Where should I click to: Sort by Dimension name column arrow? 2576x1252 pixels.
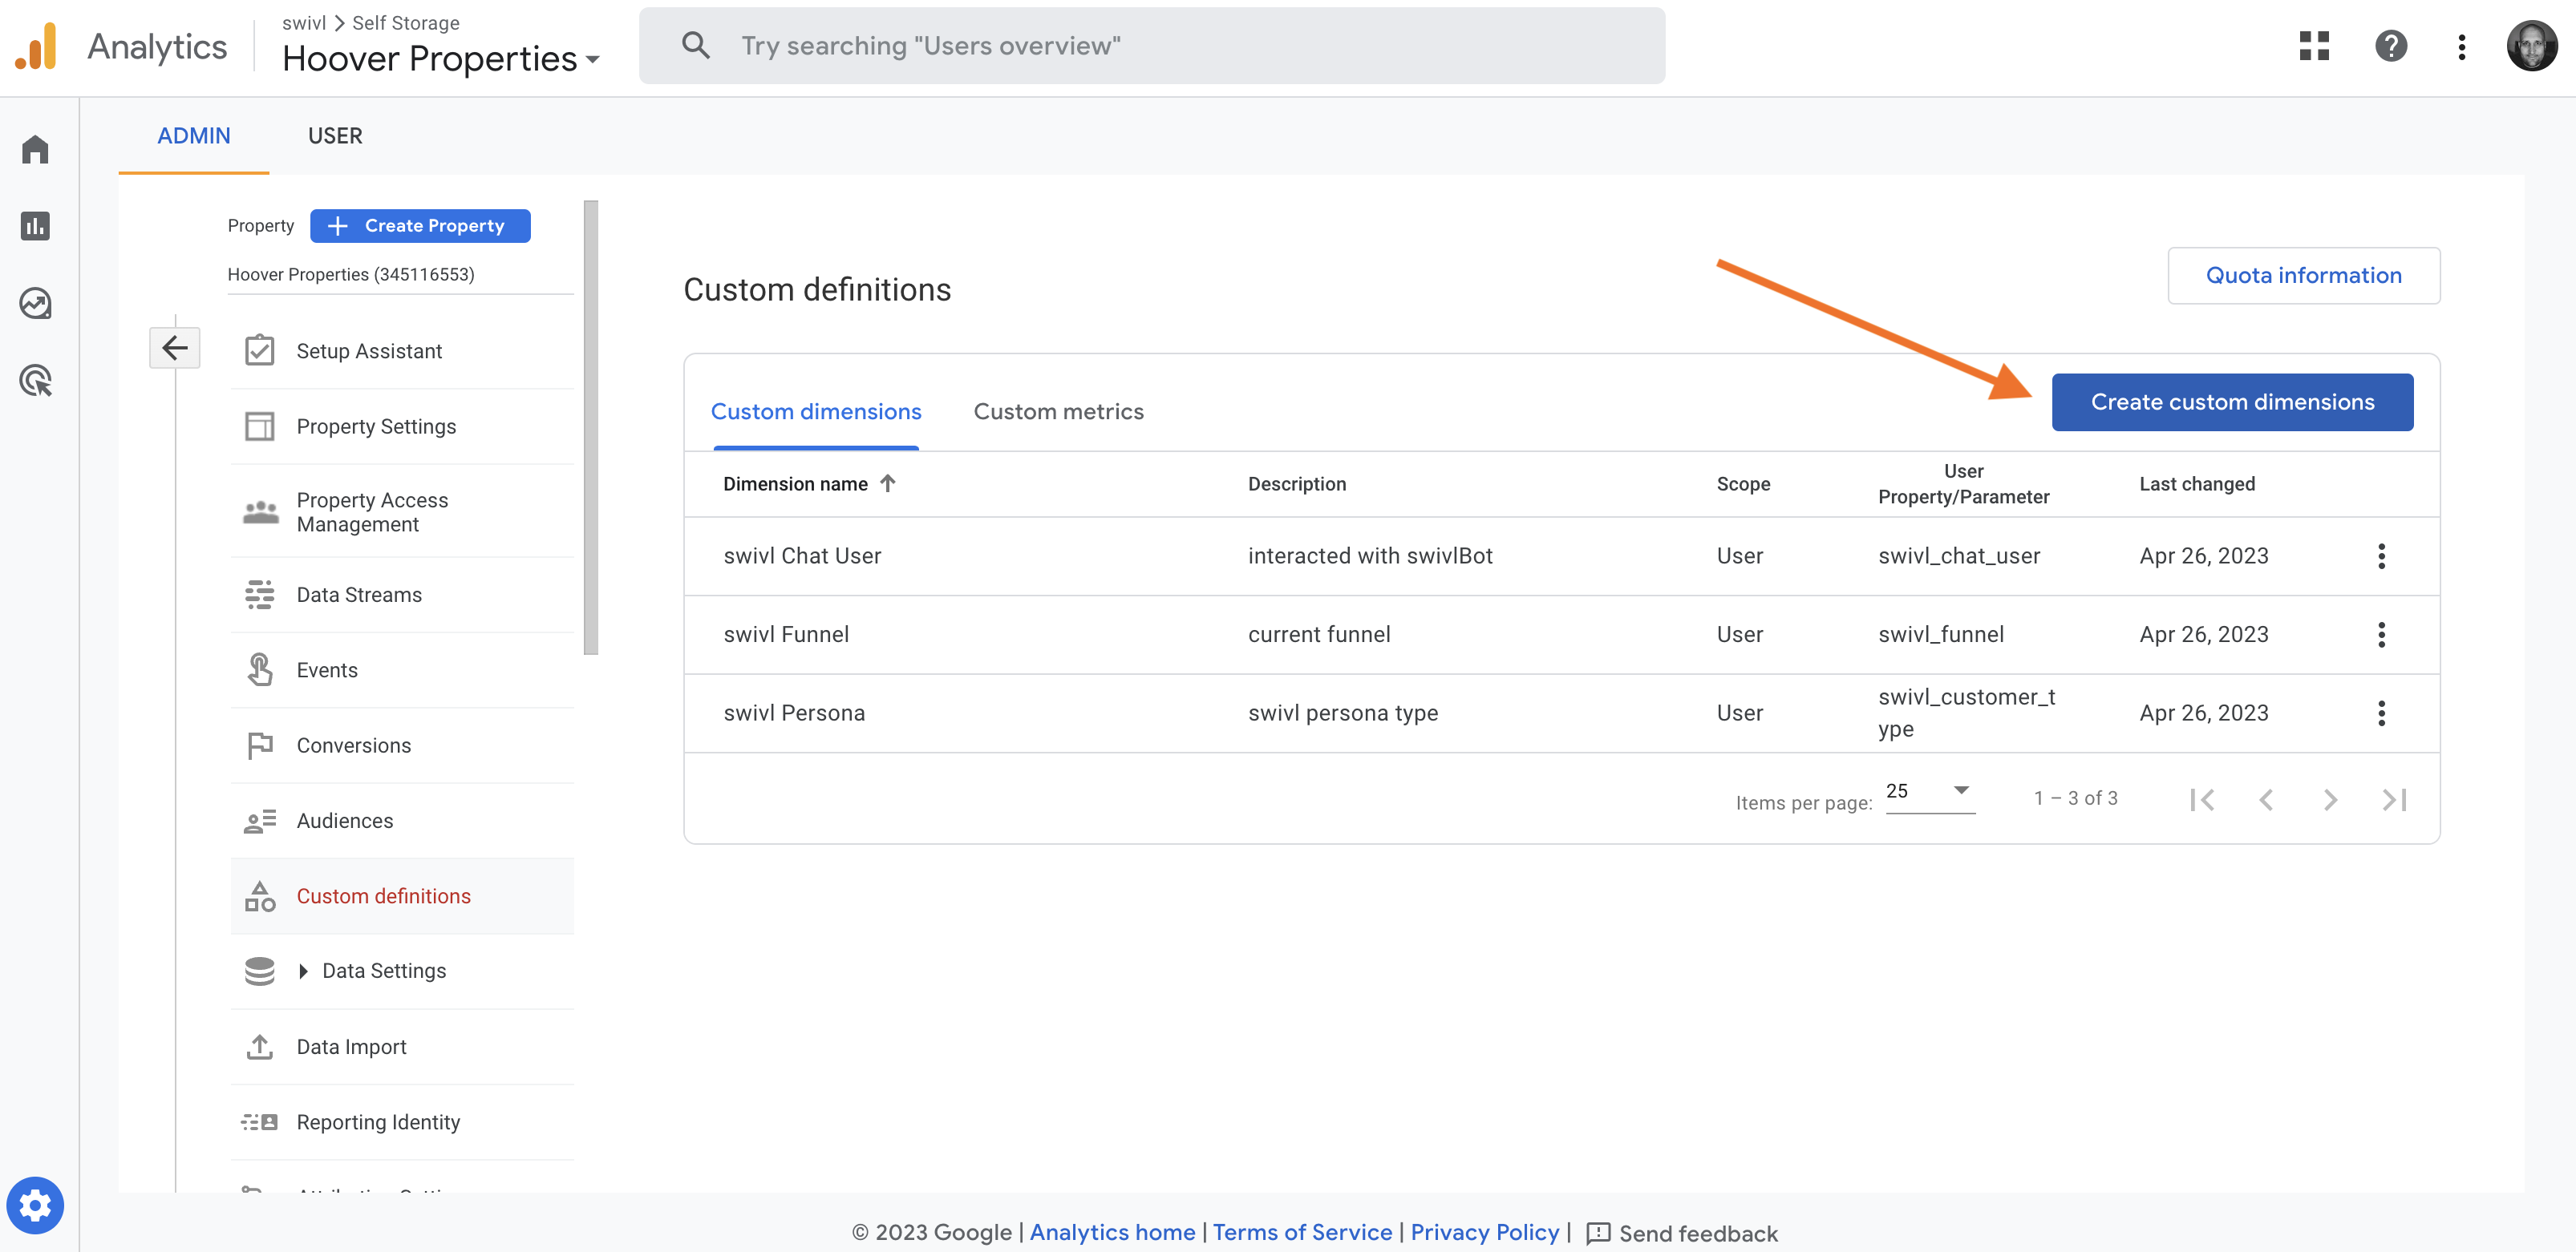888,483
